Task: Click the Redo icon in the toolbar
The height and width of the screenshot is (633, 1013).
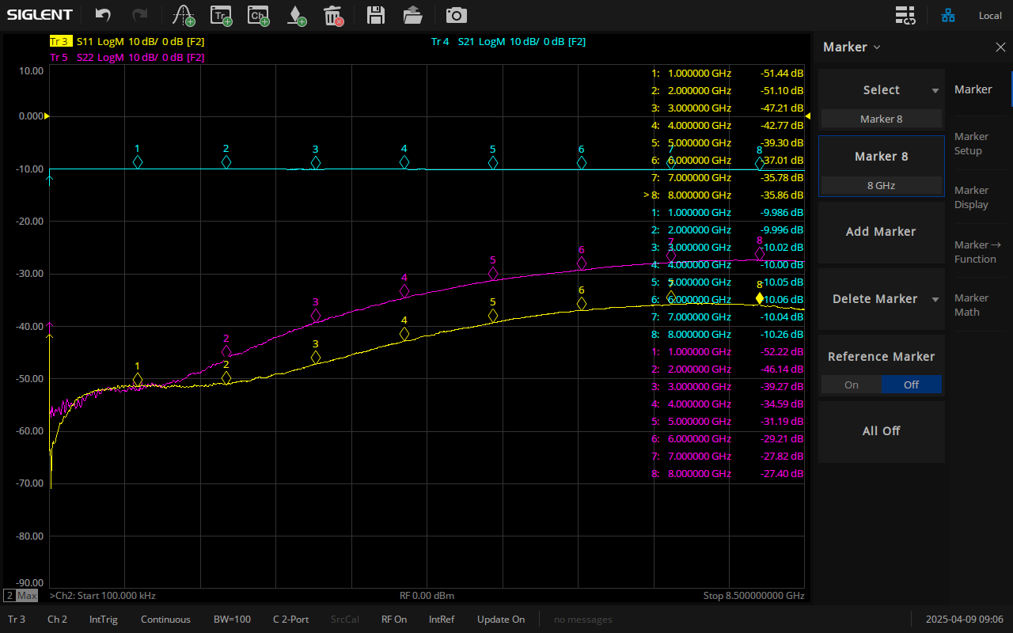Action: pyautogui.click(x=140, y=15)
